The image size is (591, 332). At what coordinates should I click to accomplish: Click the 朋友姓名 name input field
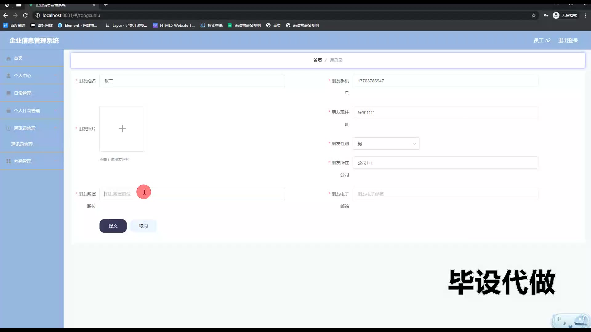[x=192, y=81]
